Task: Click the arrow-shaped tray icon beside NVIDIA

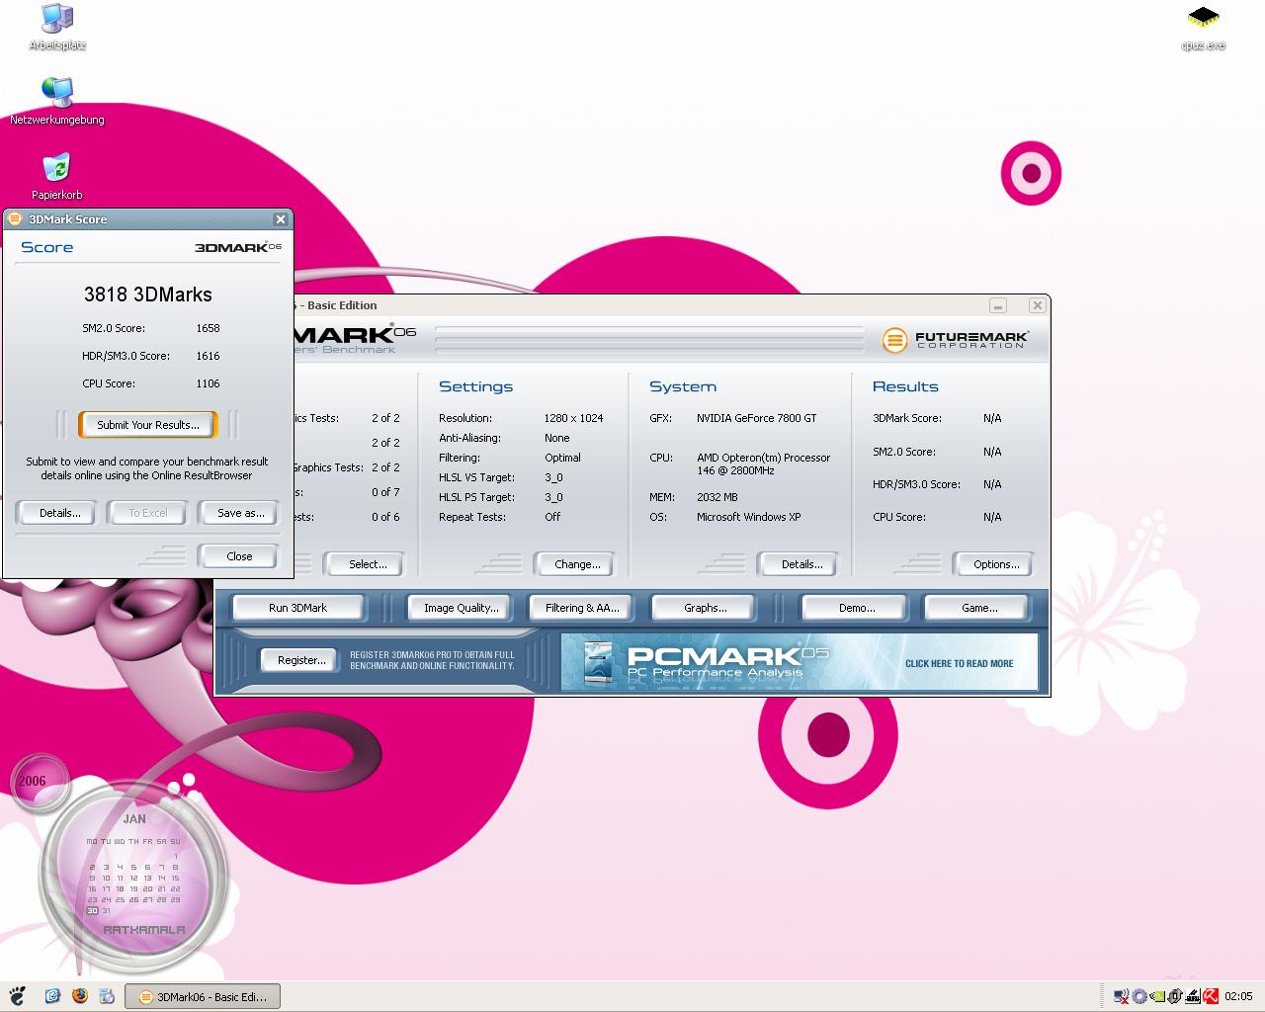Action: [1175, 996]
